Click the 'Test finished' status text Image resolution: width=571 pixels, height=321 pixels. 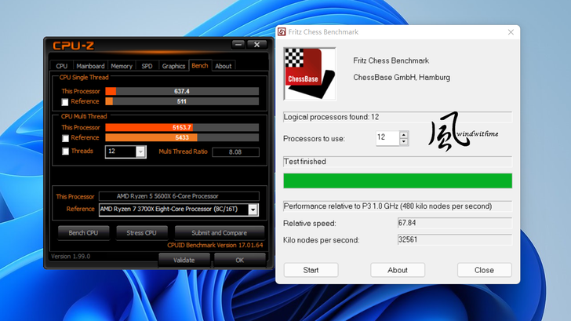305,162
